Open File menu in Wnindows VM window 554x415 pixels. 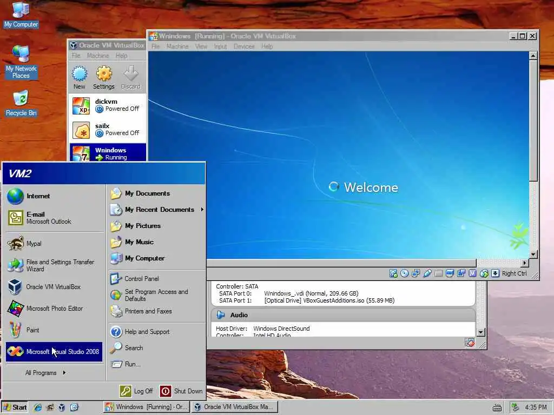pos(155,46)
